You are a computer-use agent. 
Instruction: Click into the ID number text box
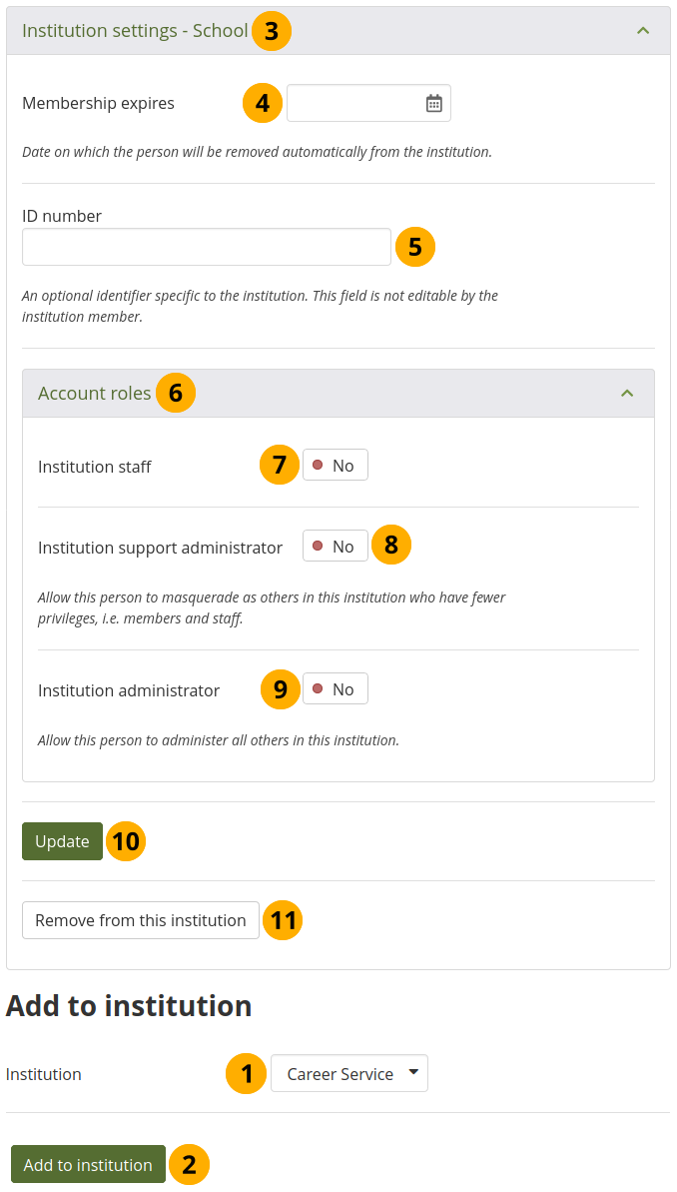pyautogui.click(x=206, y=247)
